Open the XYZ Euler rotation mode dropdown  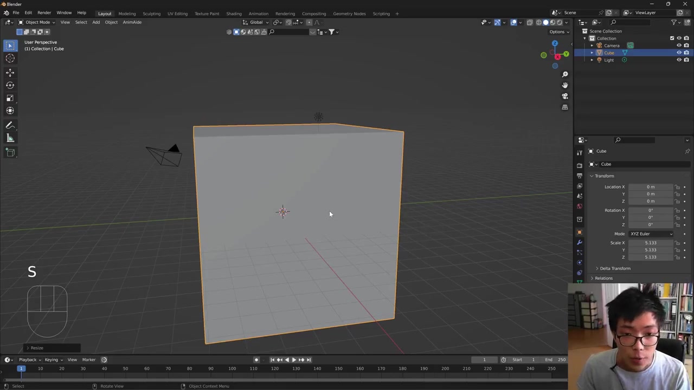[651, 234]
